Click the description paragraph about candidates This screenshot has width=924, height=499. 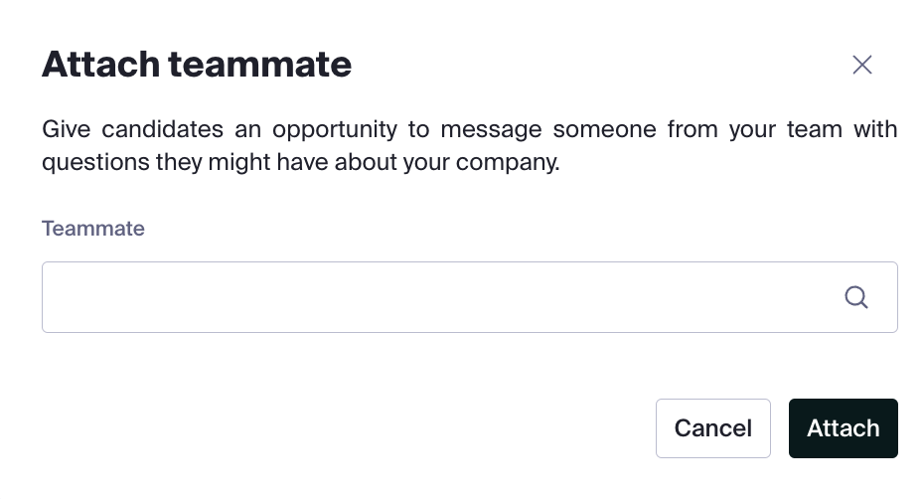[x=470, y=145]
